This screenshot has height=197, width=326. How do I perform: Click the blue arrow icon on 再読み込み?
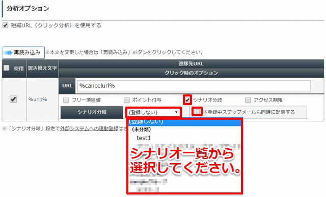pyautogui.click(x=8, y=53)
